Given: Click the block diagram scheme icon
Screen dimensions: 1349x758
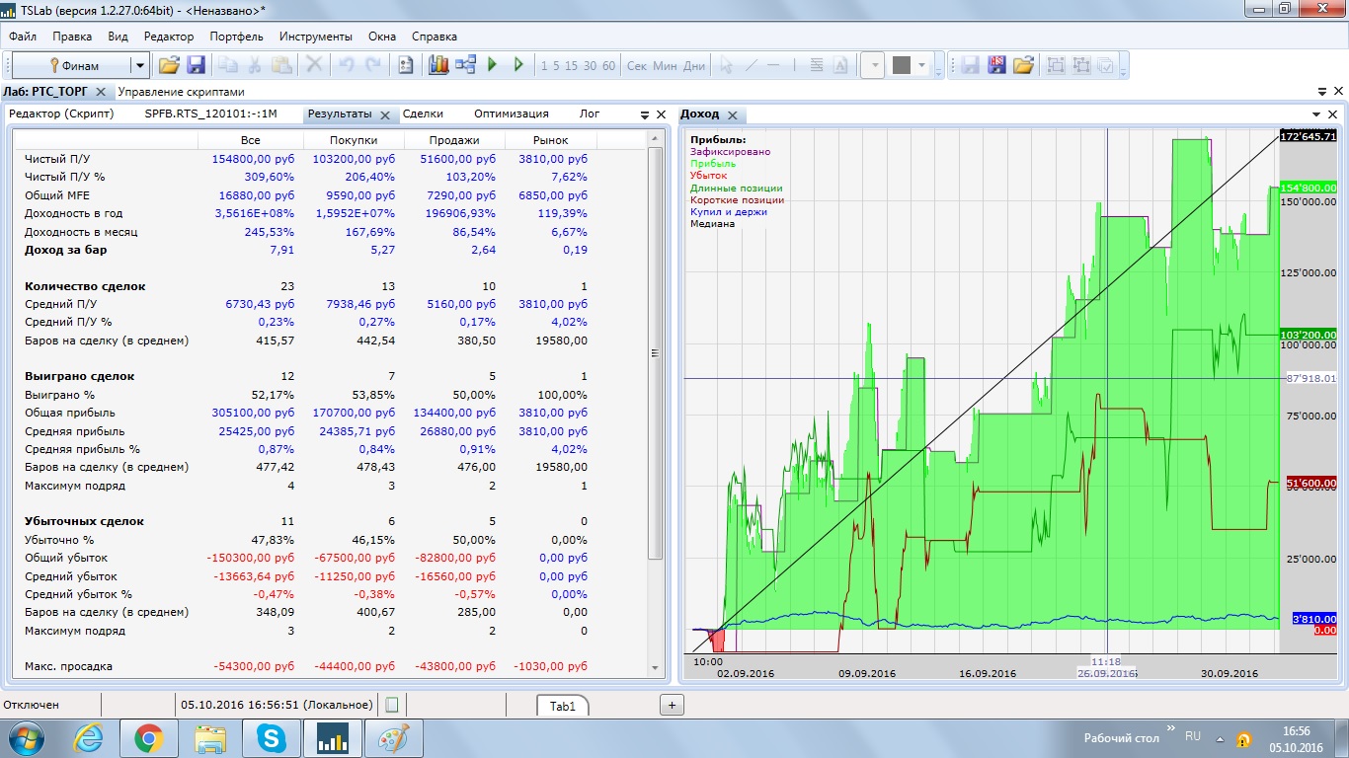Looking at the screenshot, I should tap(465, 65).
